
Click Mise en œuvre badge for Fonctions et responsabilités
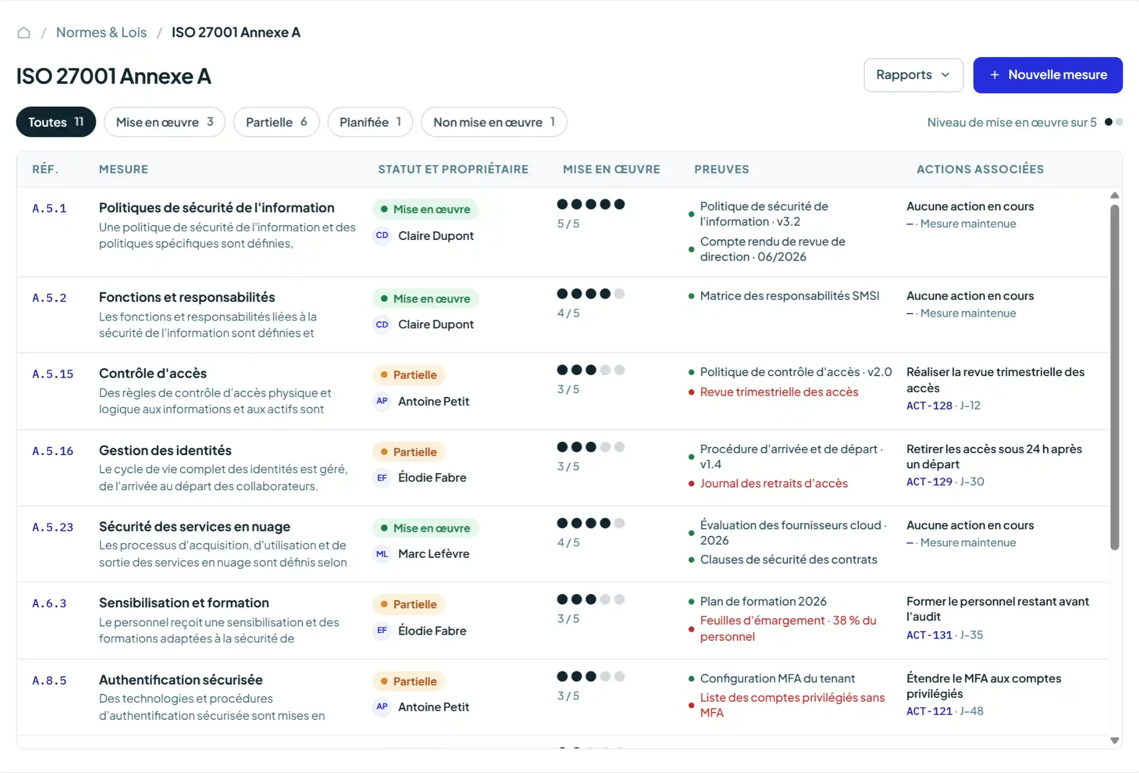[x=425, y=299]
